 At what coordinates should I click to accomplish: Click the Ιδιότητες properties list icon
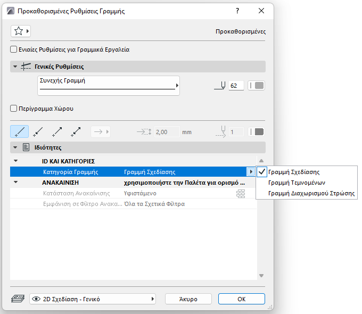click(x=26, y=147)
